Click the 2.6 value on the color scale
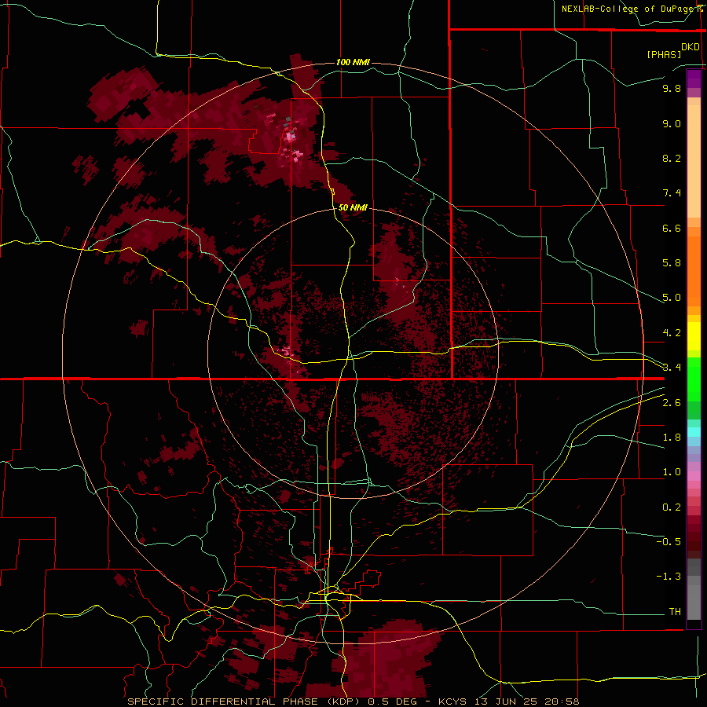The height and width of the screenshot is (707, 707). (x=672, y=403)
